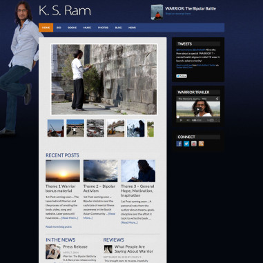This screenshot has width=263, height=263.
Task: Open the YouTube icon under Connect
Action: point(194,144)
